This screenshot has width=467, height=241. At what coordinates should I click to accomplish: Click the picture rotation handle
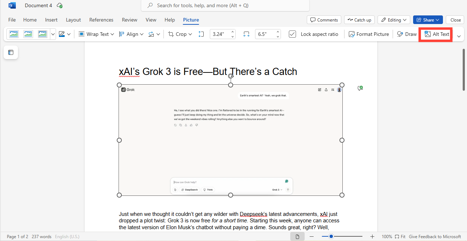[x=231, y=76]
